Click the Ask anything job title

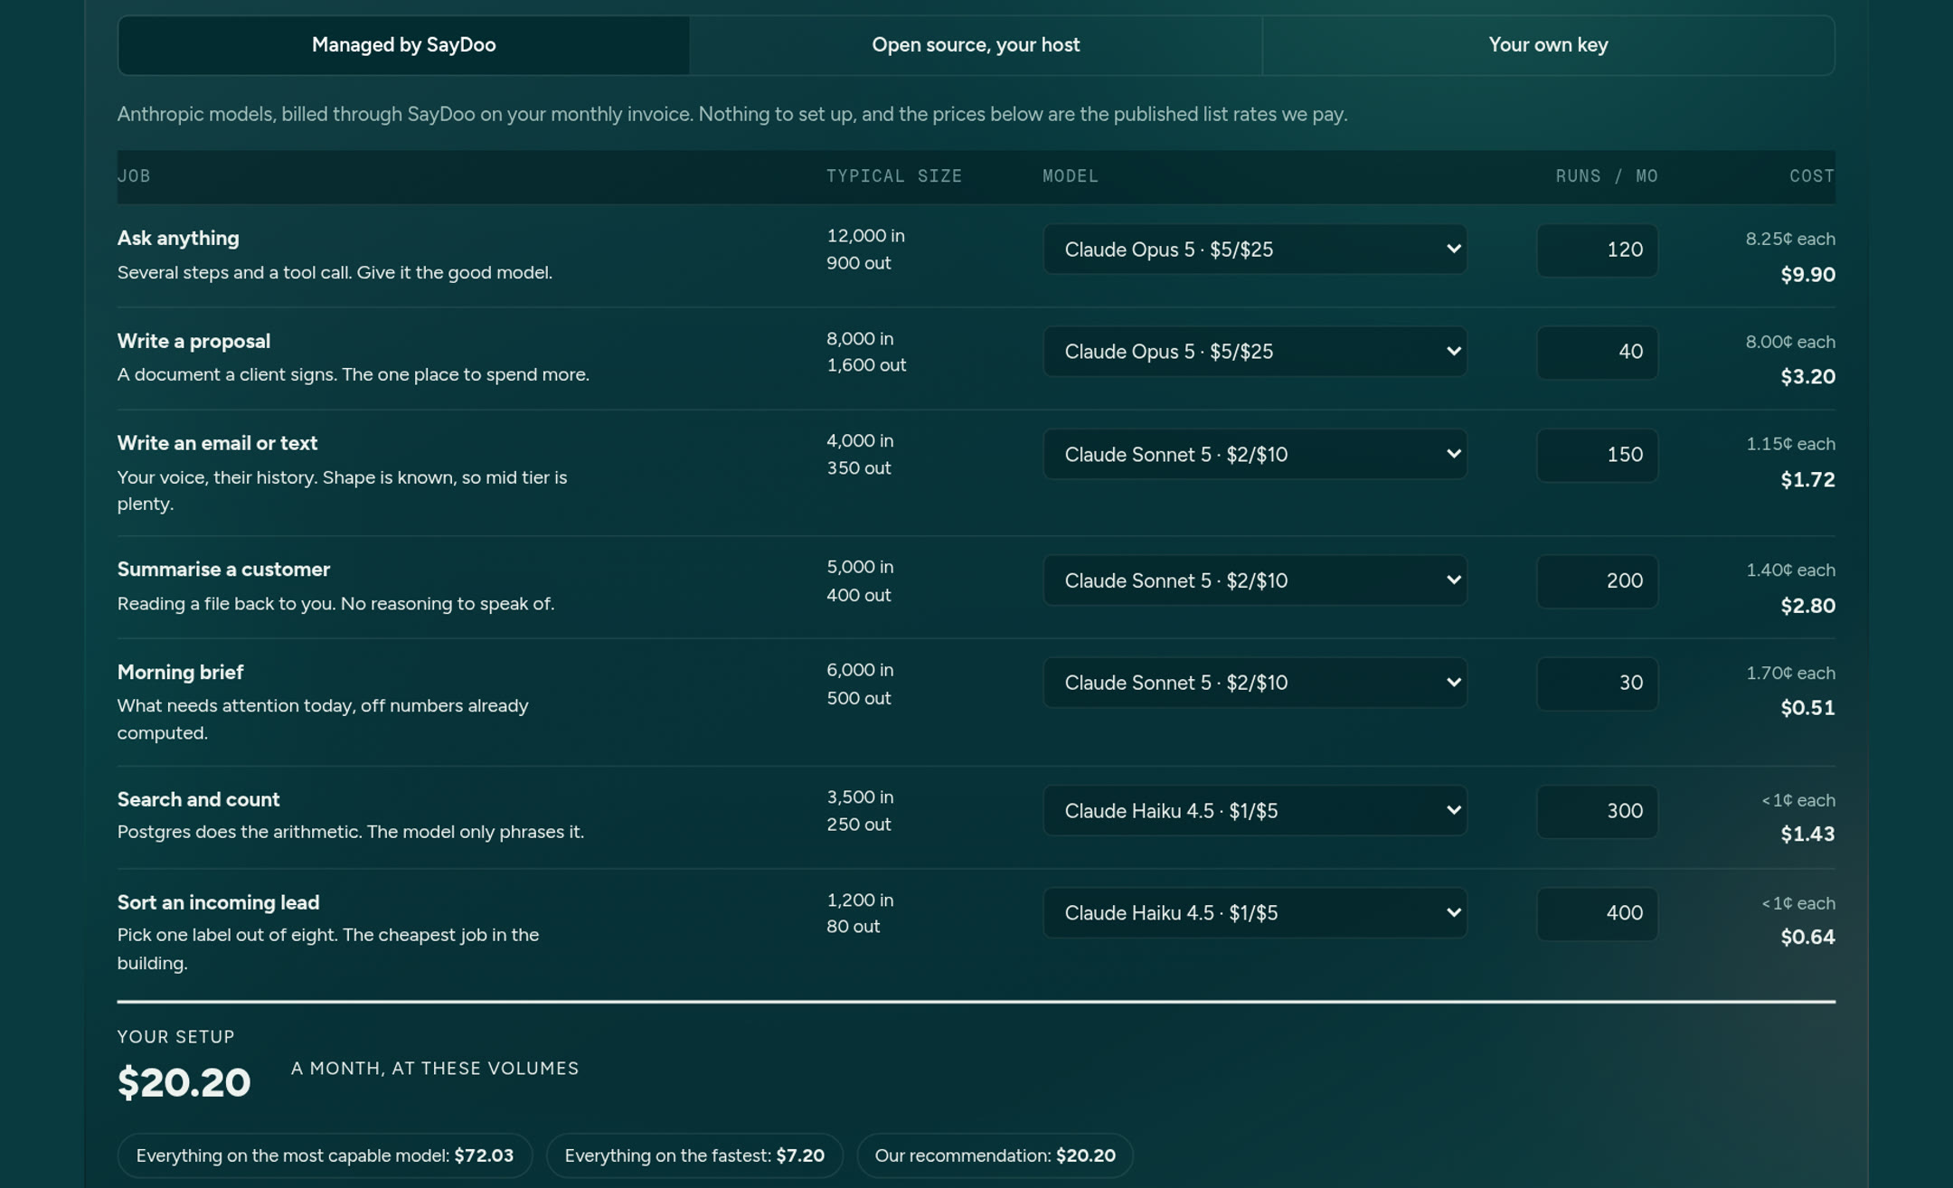(178, 239)
